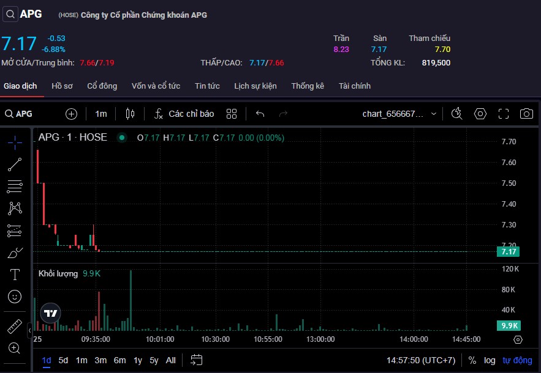The width and height of the screenshot is (541, 373).
Task: Open the emoji icons tool
Action: pyautogui.click(x=15, y=297)
